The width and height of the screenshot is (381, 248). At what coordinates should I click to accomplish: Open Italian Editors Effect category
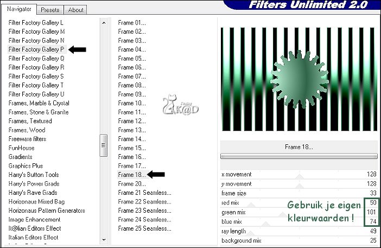pos(33,238)
